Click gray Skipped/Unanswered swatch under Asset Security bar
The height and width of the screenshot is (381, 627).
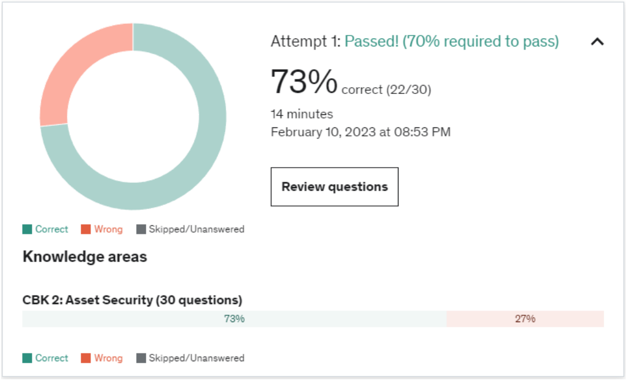coord(141,358)
